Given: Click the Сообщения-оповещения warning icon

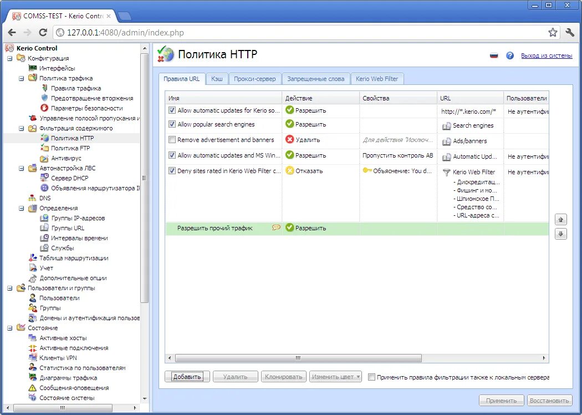Looking at the screenshot, I should coord(33,388).
